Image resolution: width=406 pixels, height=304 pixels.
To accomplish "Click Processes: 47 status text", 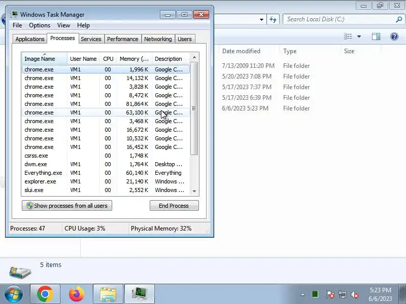I will coord(27,229).
